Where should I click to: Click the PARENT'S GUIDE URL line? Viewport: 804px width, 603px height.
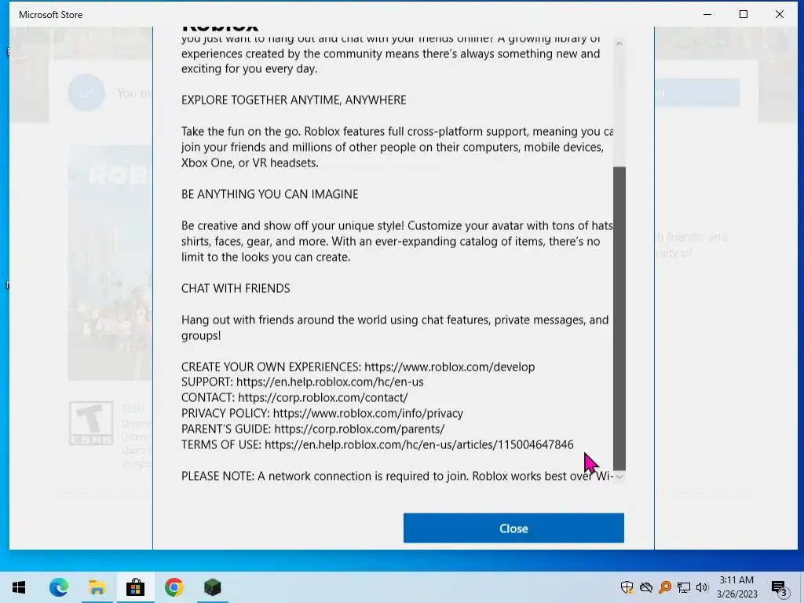[x=312, y=429]
